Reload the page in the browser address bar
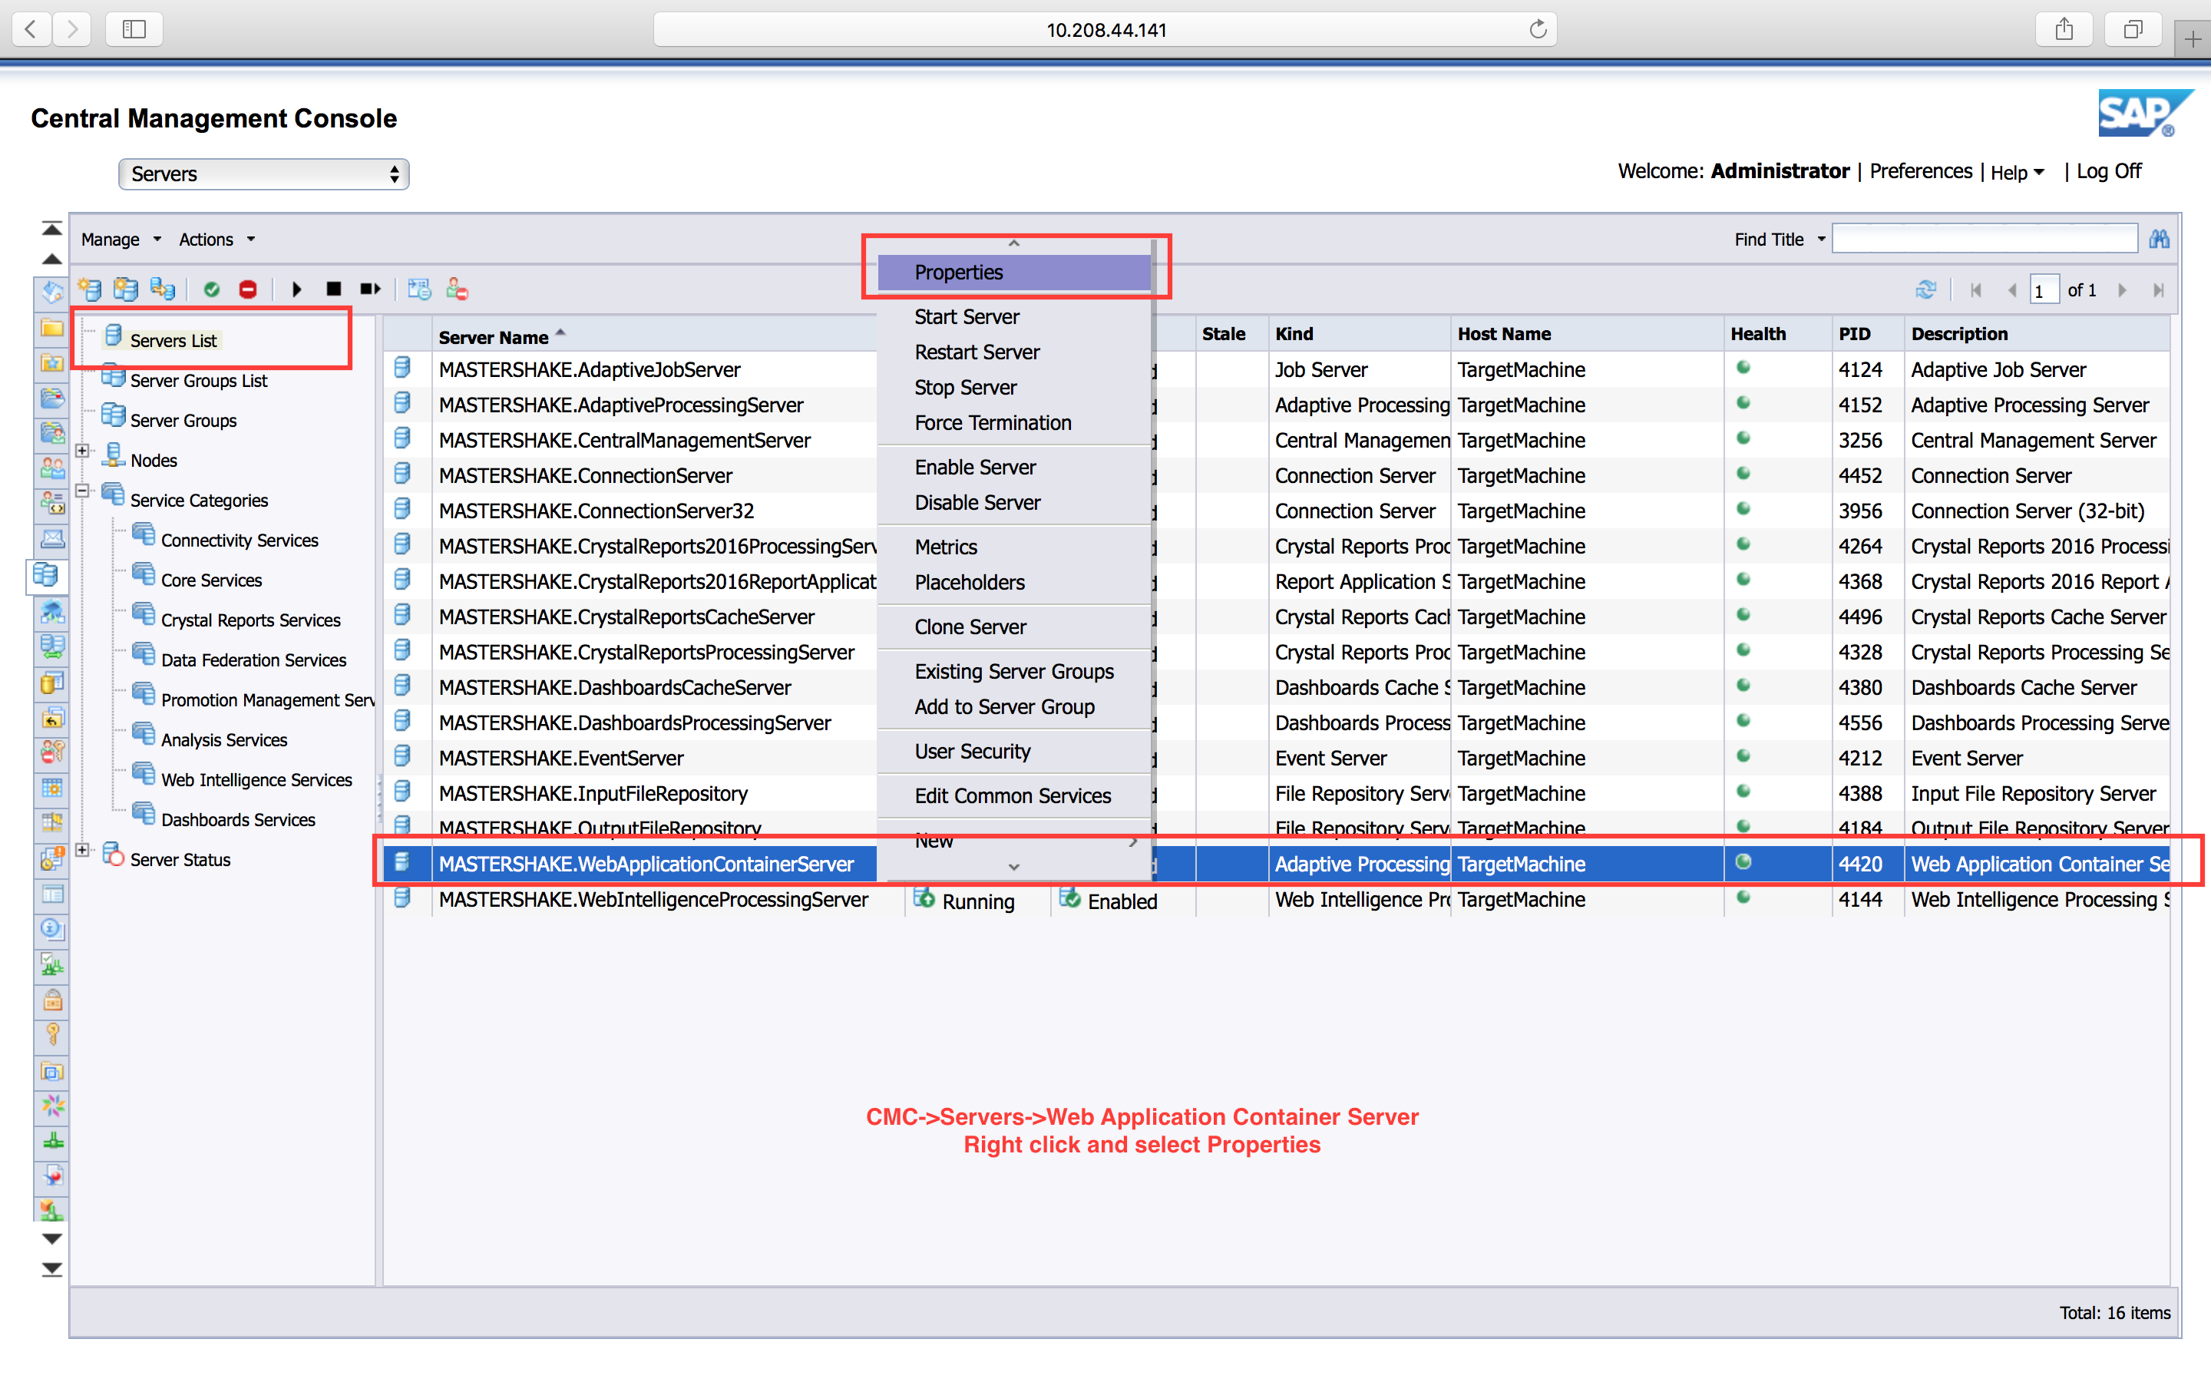This screenshot has width=2211, height=1382. (x=1538, y=29)
